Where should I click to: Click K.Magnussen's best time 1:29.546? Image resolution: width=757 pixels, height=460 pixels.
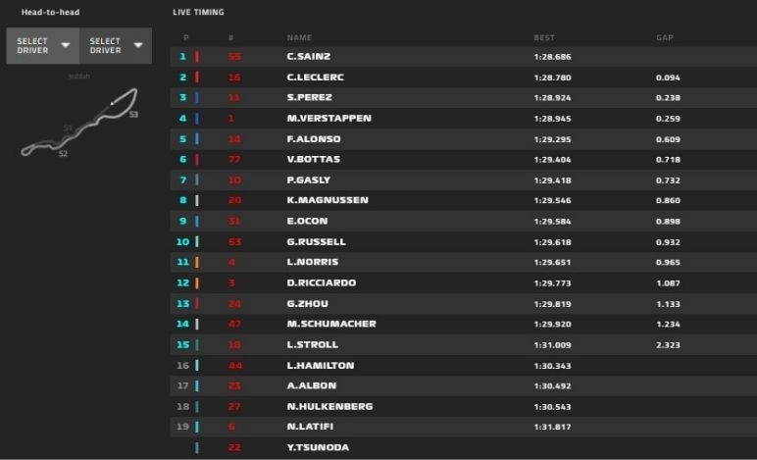(552, 201)
